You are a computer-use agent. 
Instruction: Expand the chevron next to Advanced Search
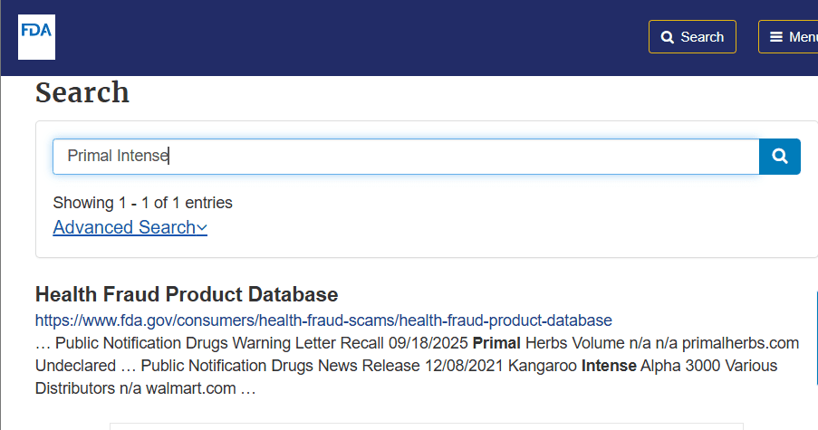(202, 228)
